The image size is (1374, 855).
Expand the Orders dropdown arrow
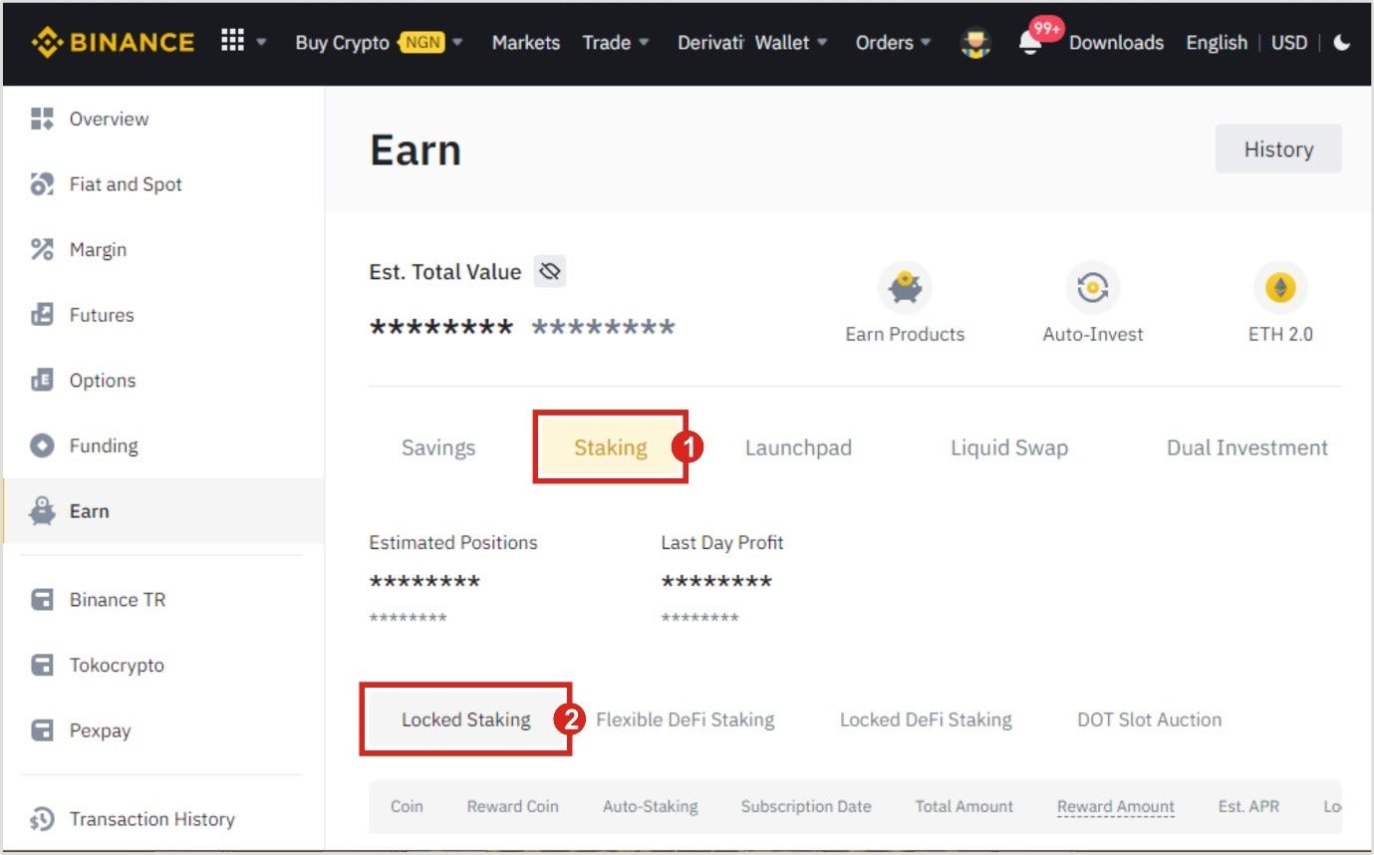pyautogui.click(x=926, y=43)
